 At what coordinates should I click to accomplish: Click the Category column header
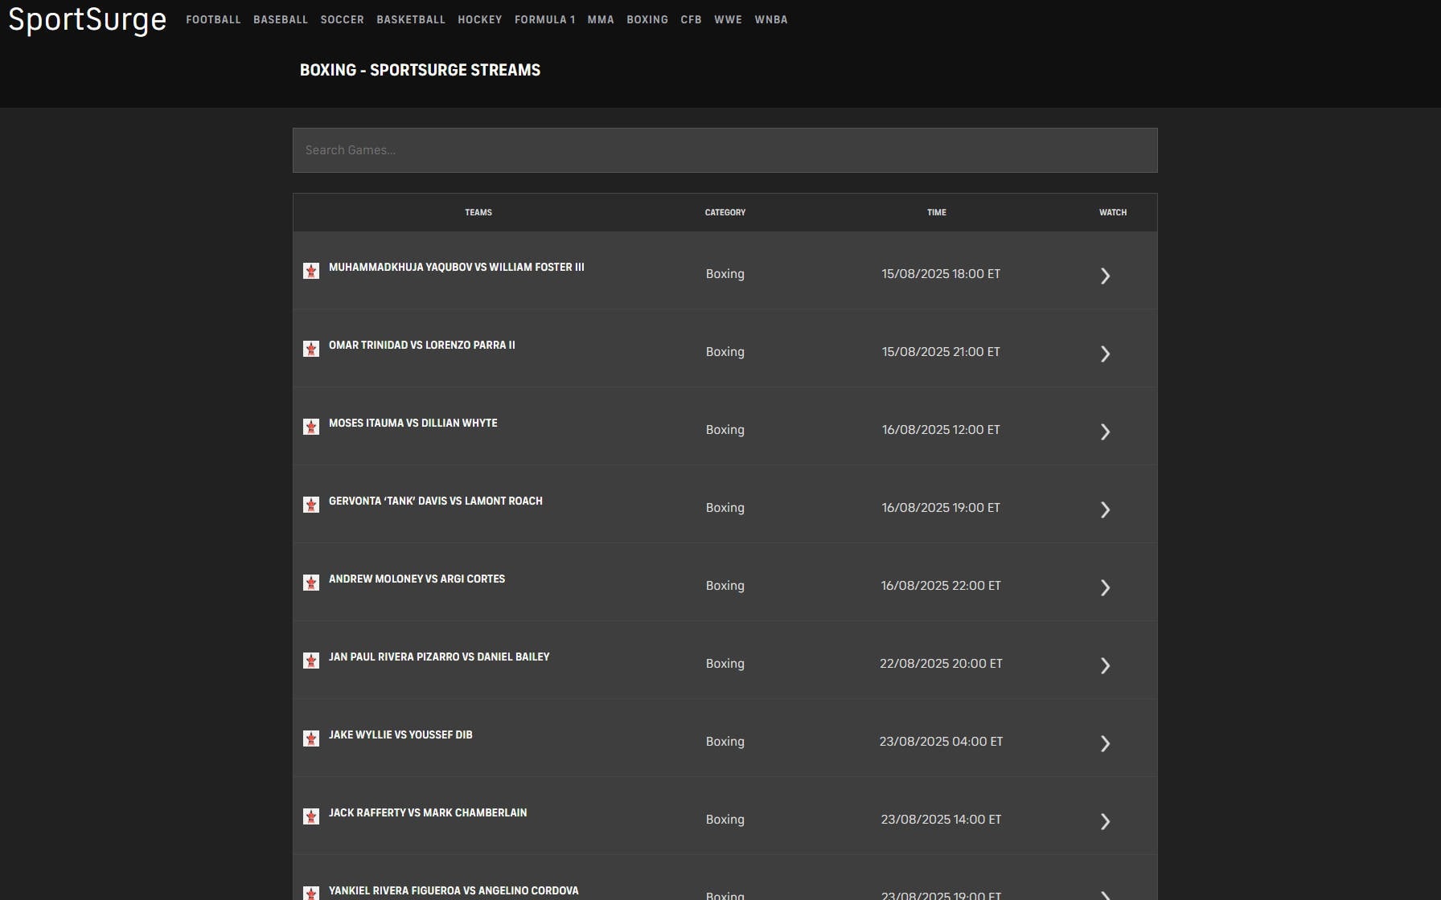tap(725, 212)
